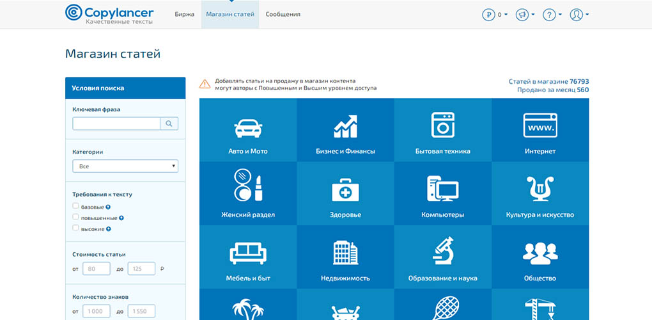Open the tennis racket category tile
This screenshot has width=652, height=320.
[x=443, y=304]
